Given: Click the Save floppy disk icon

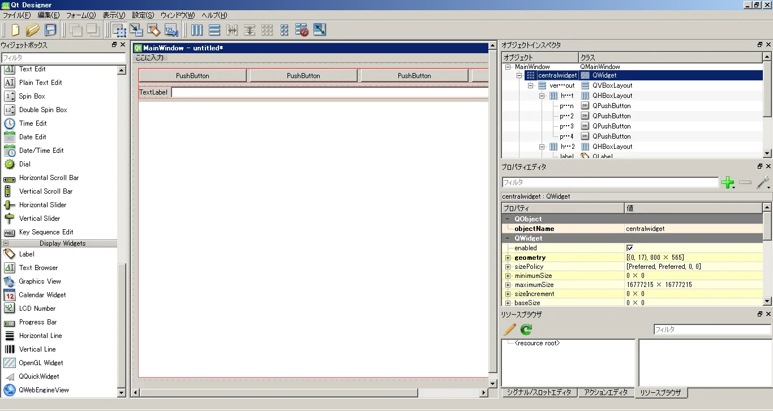Looking at the screenshot, I should tap(50, 30).
